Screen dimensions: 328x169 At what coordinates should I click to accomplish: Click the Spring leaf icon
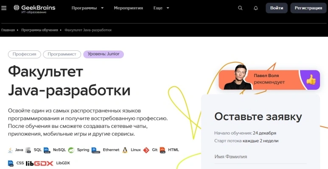coord(71,150)
